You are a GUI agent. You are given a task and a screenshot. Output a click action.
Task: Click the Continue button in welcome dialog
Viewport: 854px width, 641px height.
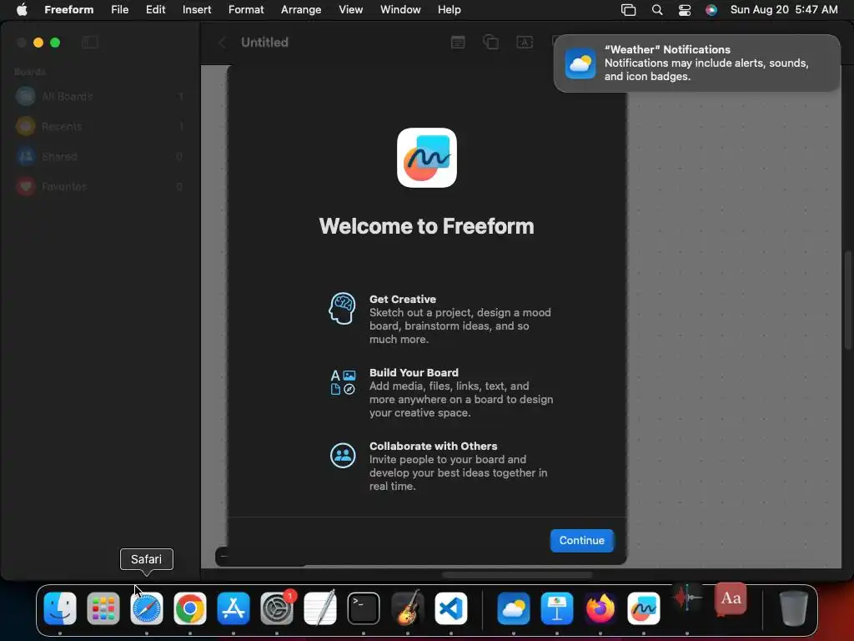click(x=581, y=540)
